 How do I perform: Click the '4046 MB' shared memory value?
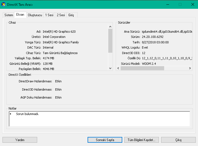coord(48,69)
